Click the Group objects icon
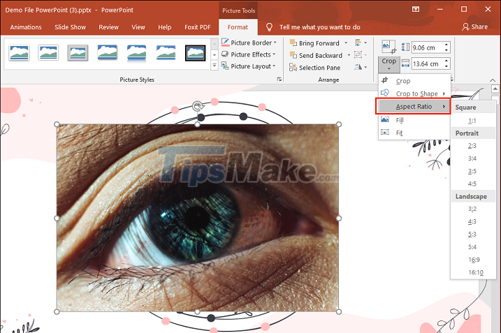The image size is (501, 333). [x=361, y=55]
